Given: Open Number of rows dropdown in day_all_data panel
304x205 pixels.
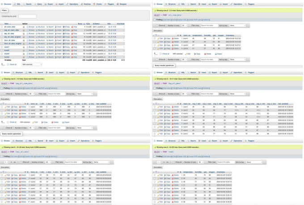Looking at the screenshot, I should (184, 94).
